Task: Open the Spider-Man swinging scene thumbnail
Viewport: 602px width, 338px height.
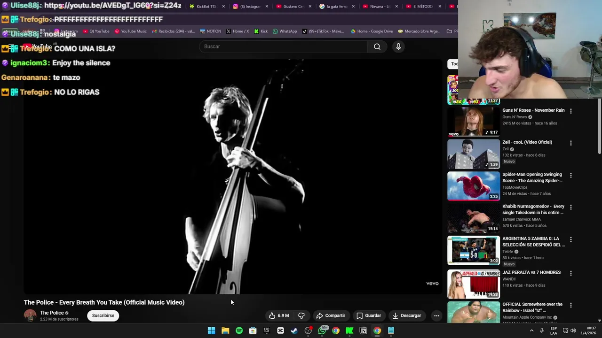Action: pyautogui.click(x=473, y=186)
